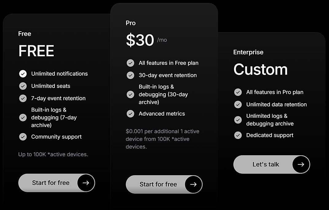Click the Let's talk button
The height and width of the screenshot is (210, 329).
tap(272, 164)
